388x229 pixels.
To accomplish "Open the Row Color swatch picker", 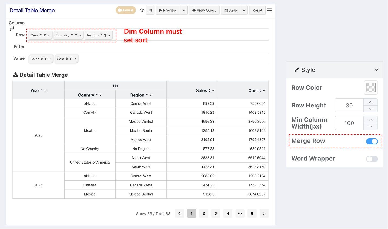I will click(371, 87).
